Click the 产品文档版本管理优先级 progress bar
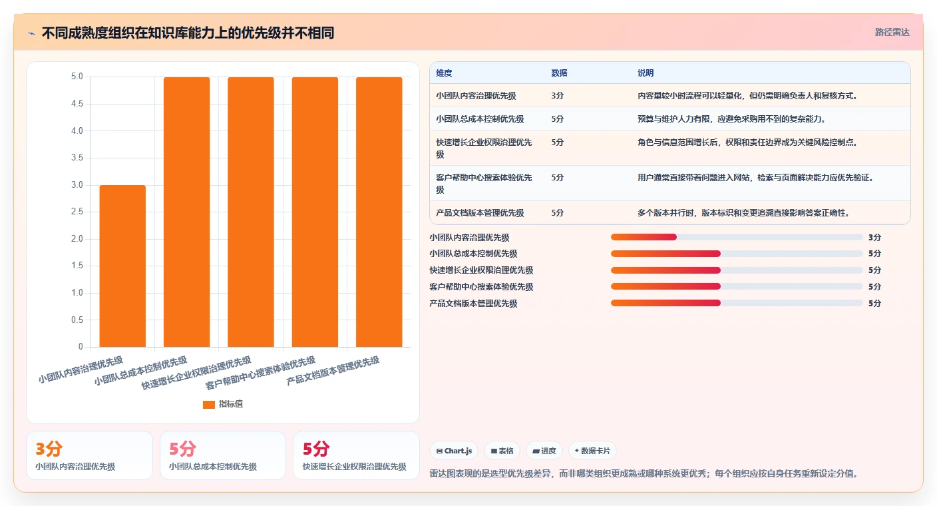Viewport: 937px width, 506px height. (737, 304)
